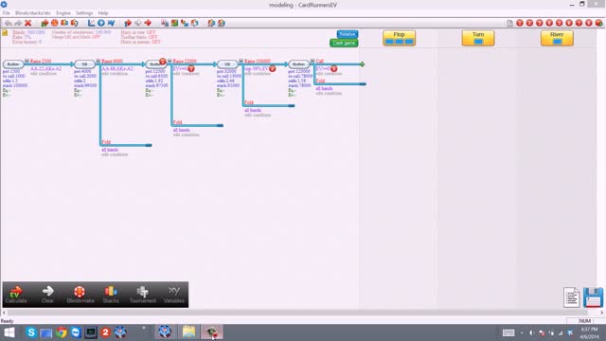The width and height of the screenshot is (606, 341).
Task: Open Chrome from the taskbar
Action: [x=61, y=332]
